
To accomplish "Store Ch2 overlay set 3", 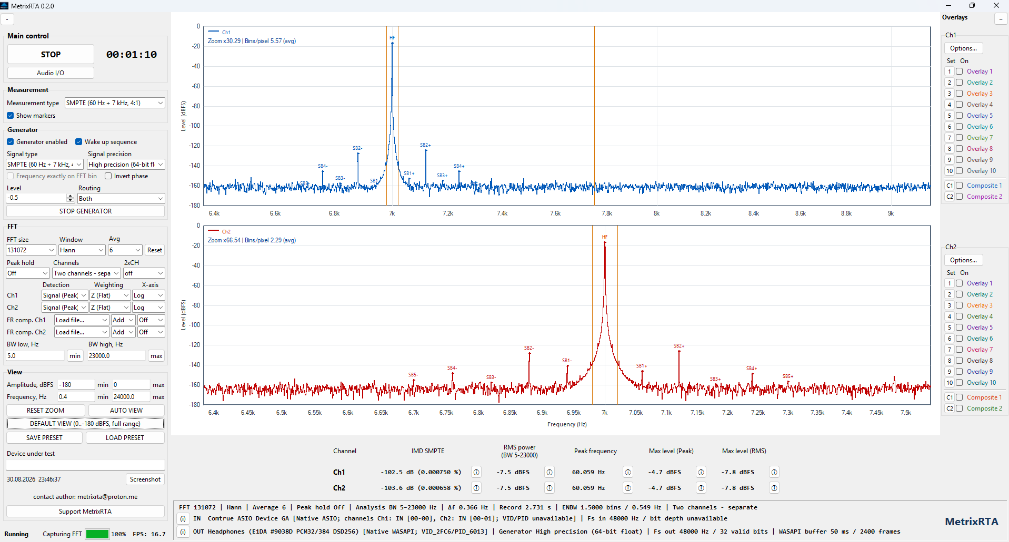I will (950, 305).
